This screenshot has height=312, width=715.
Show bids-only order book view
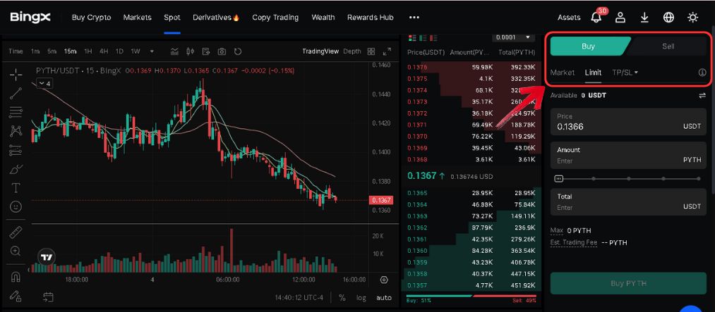[x=423, y=37]
